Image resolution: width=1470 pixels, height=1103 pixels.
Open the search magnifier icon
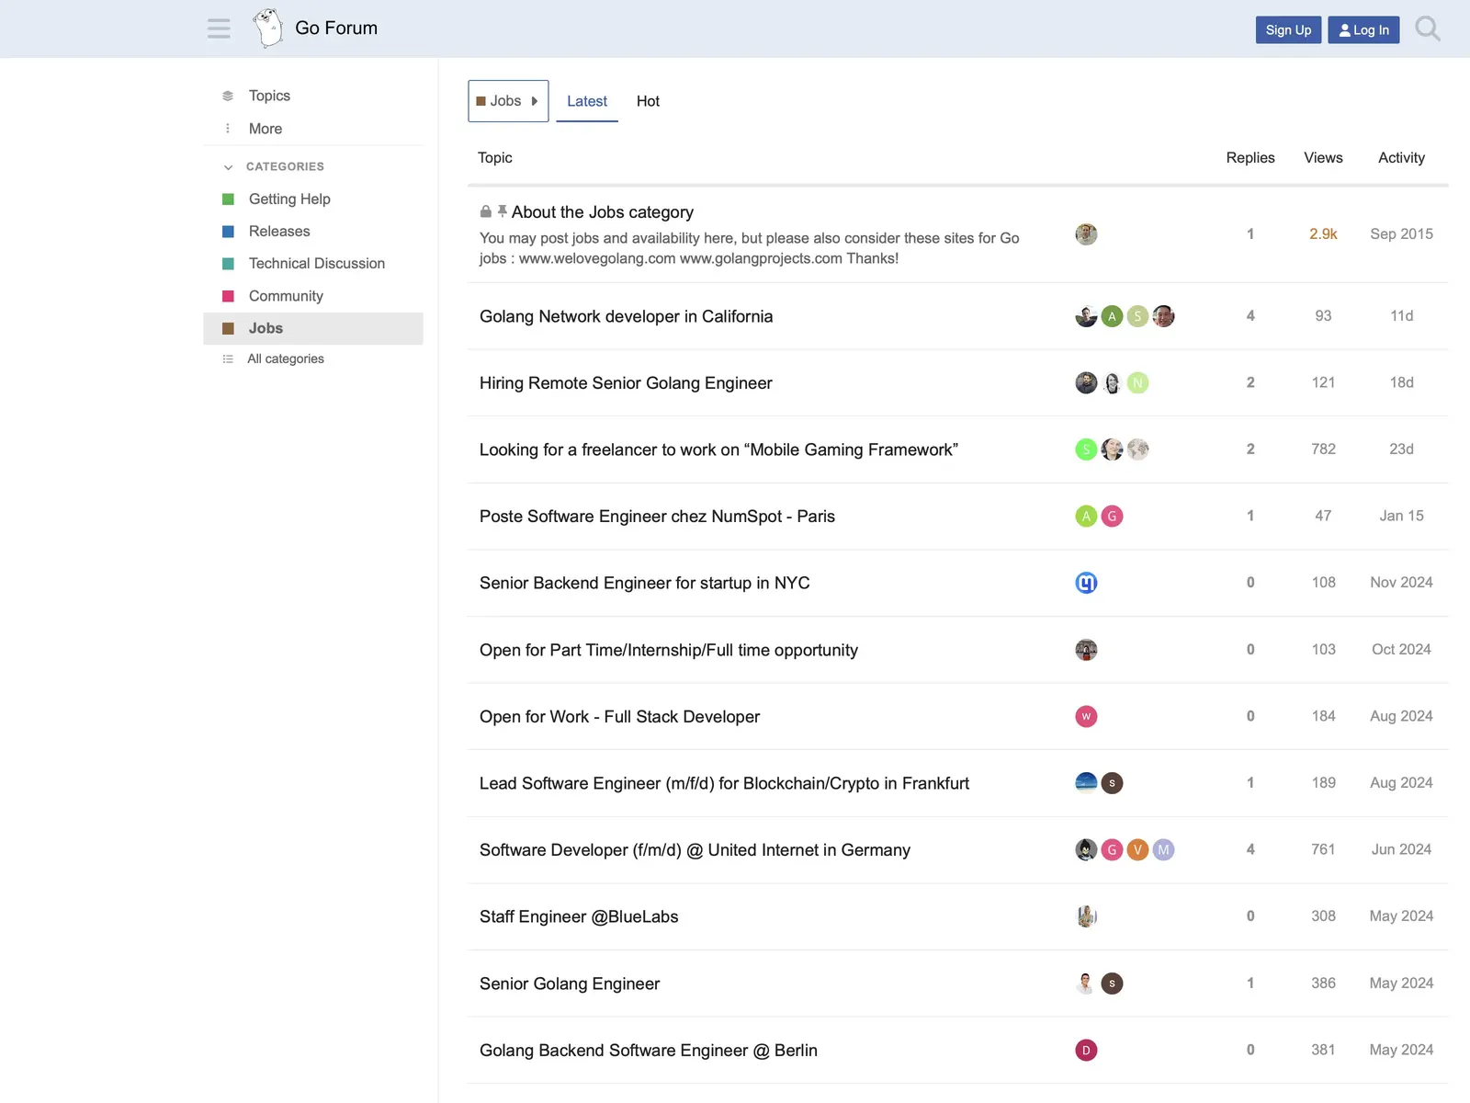[x=1428, y=28]
